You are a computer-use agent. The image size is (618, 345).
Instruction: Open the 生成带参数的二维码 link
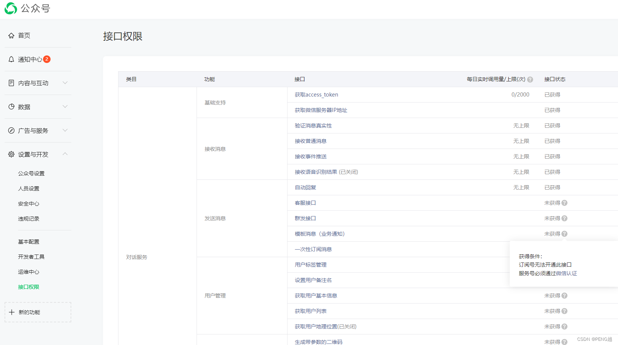(318, 342)
